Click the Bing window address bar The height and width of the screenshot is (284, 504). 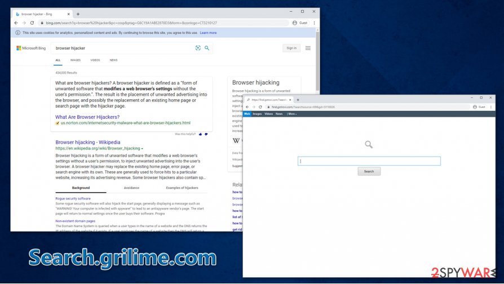(x=164, y=23)
